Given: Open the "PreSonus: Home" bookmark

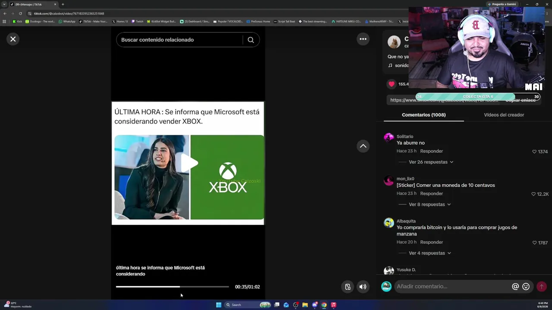Looking at the screenshot, I should 258,22.
